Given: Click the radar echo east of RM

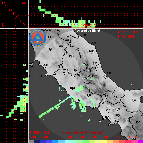Looking at the screenshot, I should [x=79, y=89].
